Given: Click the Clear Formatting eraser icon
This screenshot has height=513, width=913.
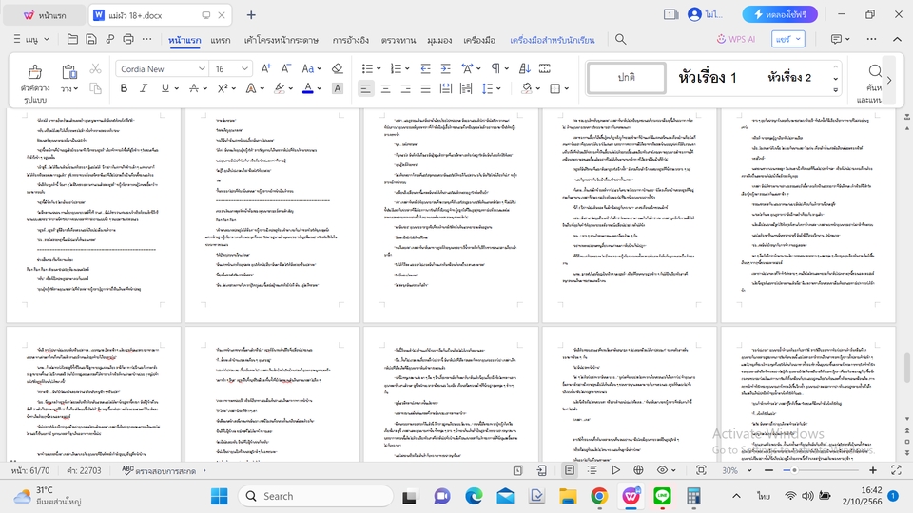Looking at the screenshot, I should [x=337, y=68].
